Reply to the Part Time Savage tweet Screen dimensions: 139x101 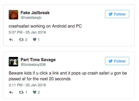click(x=11, y=92)
